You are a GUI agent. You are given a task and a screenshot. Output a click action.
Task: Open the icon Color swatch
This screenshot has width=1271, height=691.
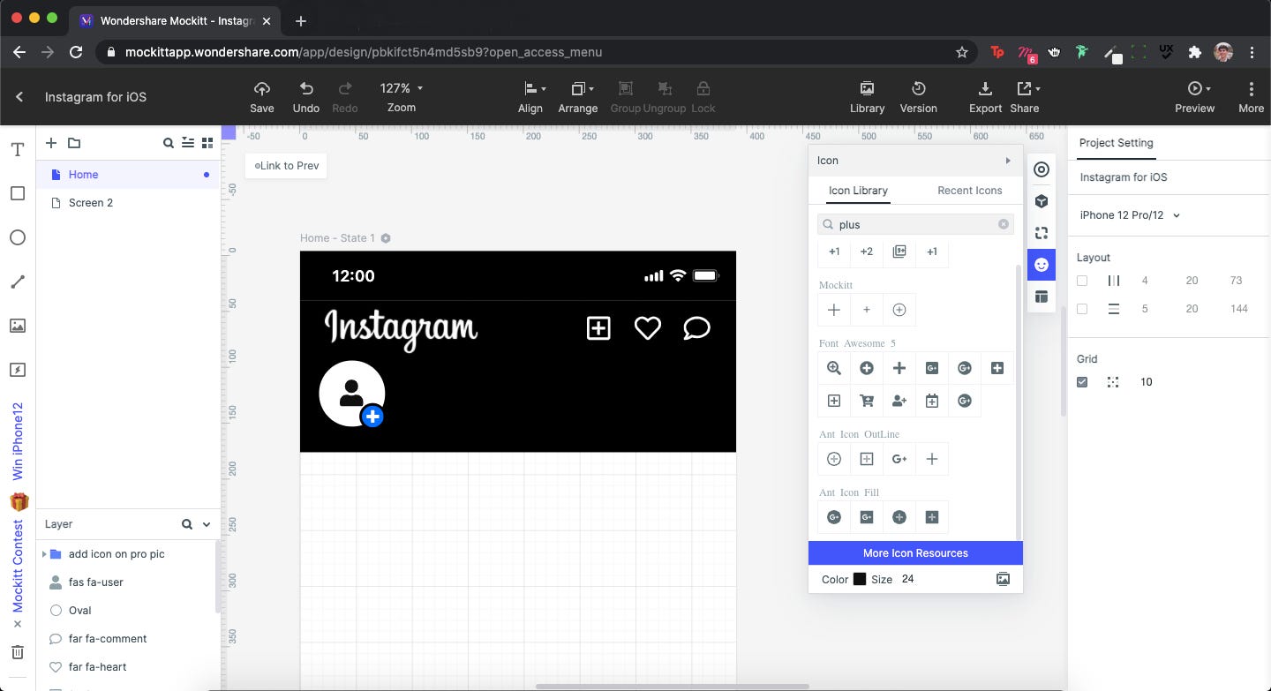(860, 579)
